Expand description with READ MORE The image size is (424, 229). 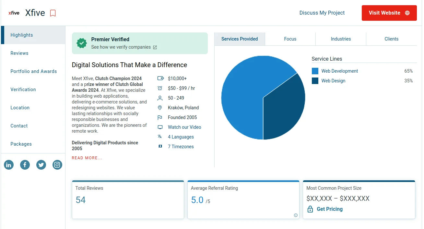[87, 158]
